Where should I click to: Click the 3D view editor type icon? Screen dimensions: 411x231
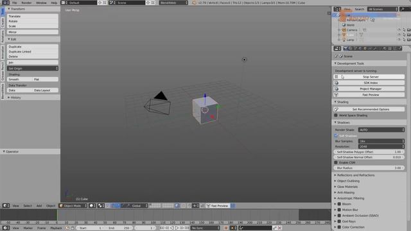point(6,206)
